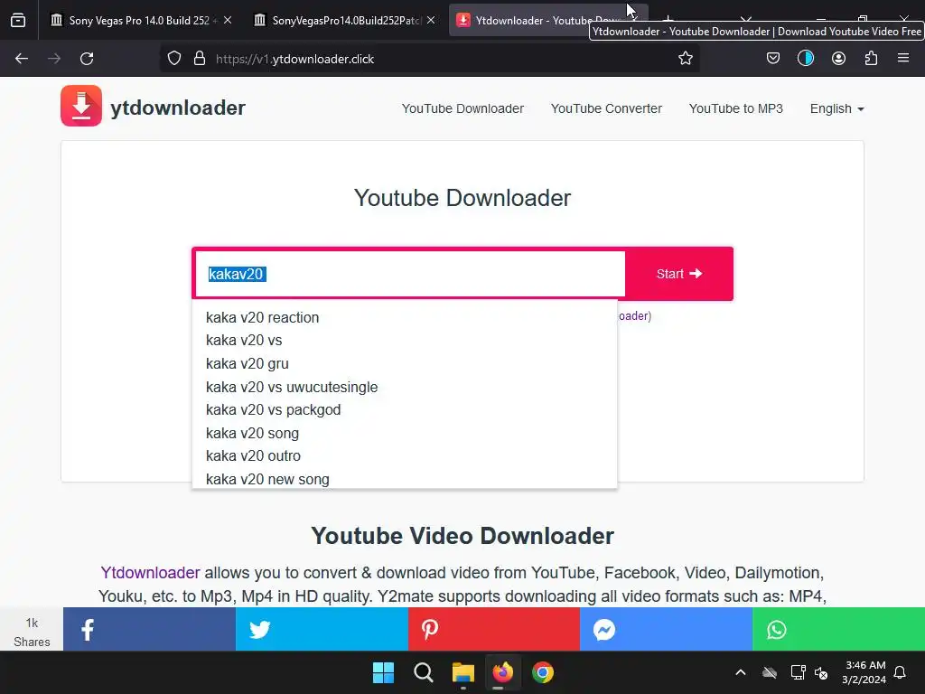Open the Pocket save icon
Image resolution: width=925 pixels, height=694 pixels.
point(773,59)
